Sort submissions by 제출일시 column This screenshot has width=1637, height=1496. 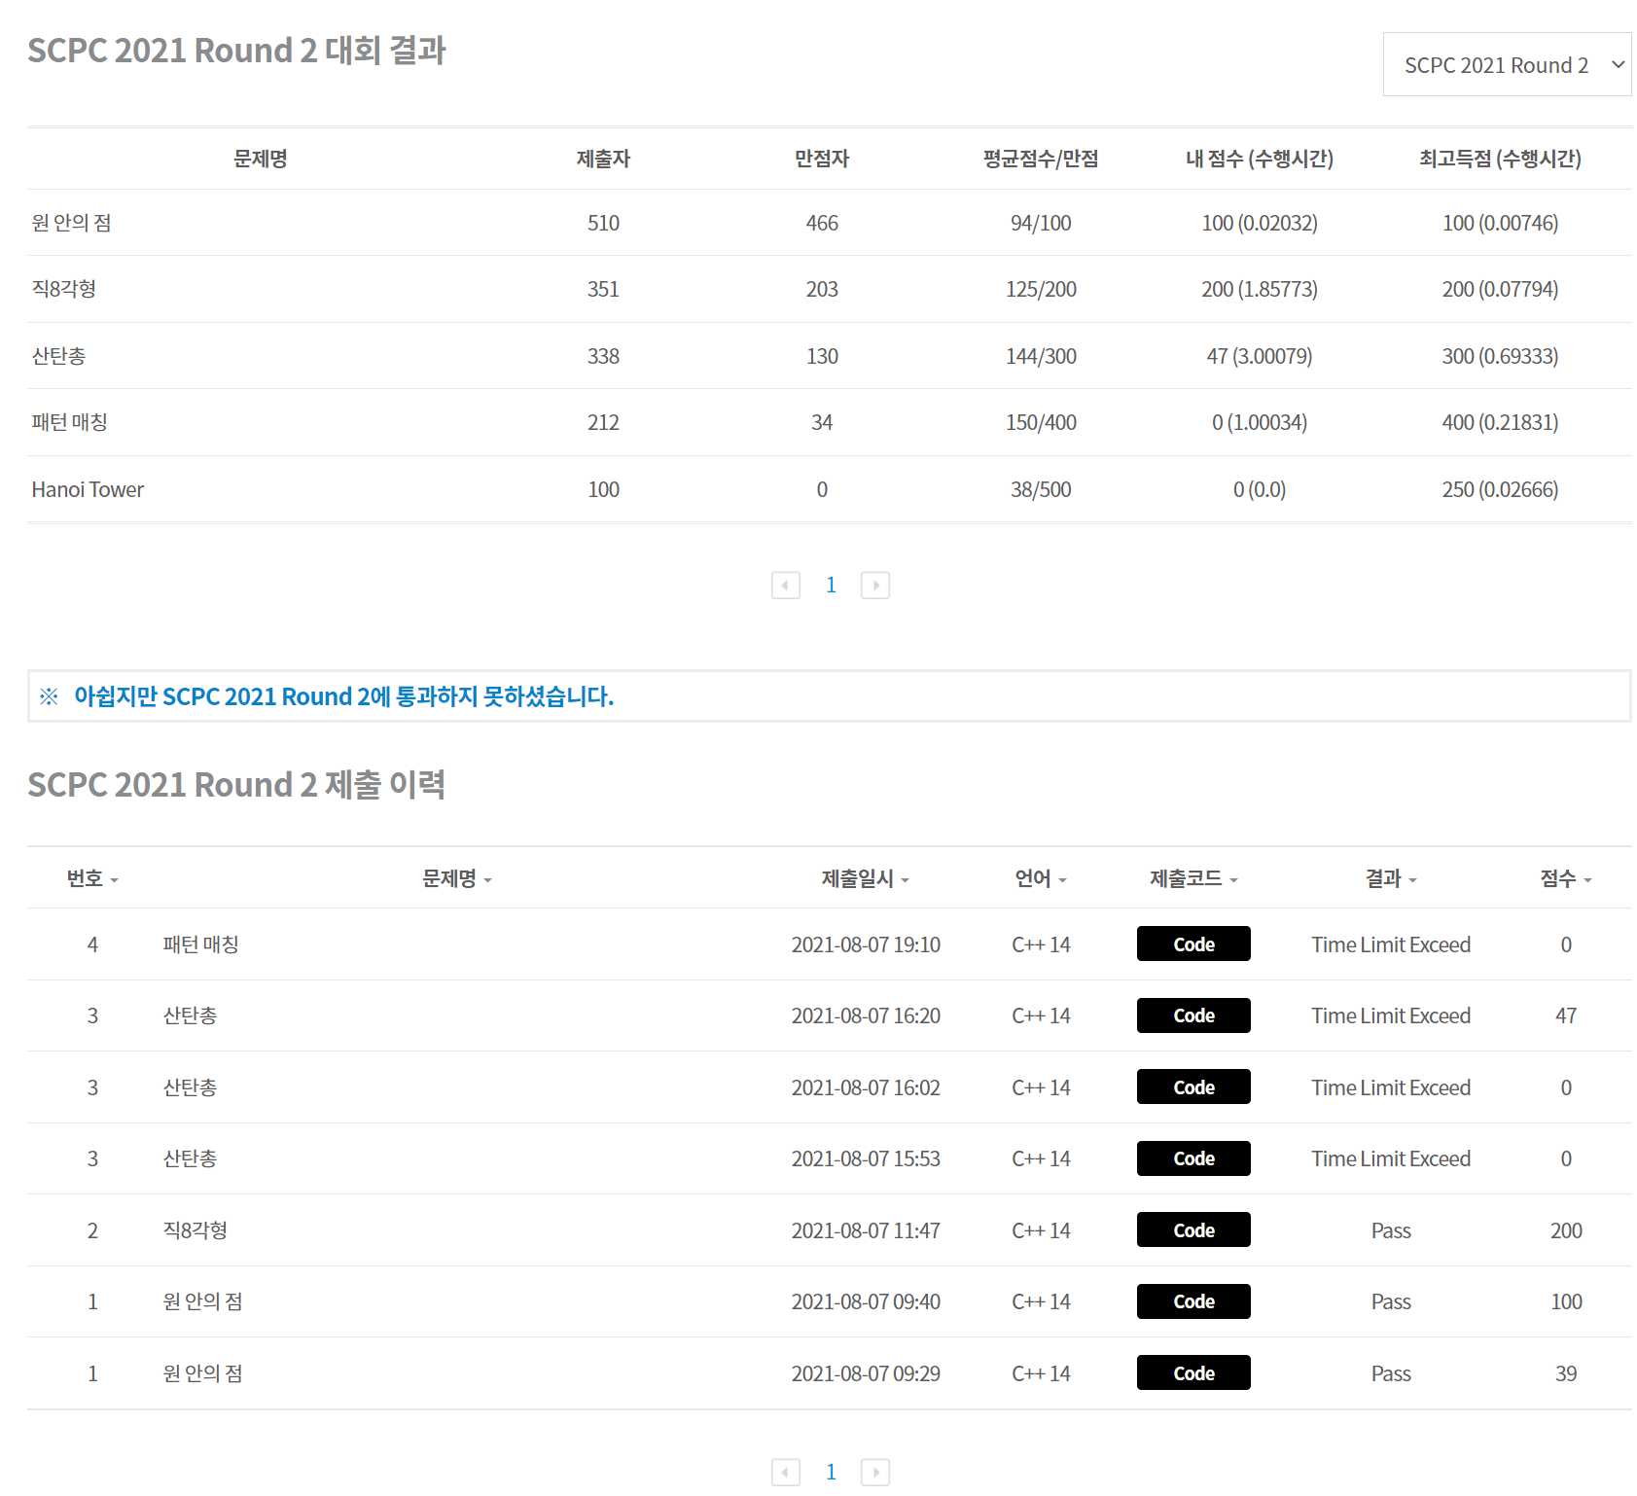[866, 878]
